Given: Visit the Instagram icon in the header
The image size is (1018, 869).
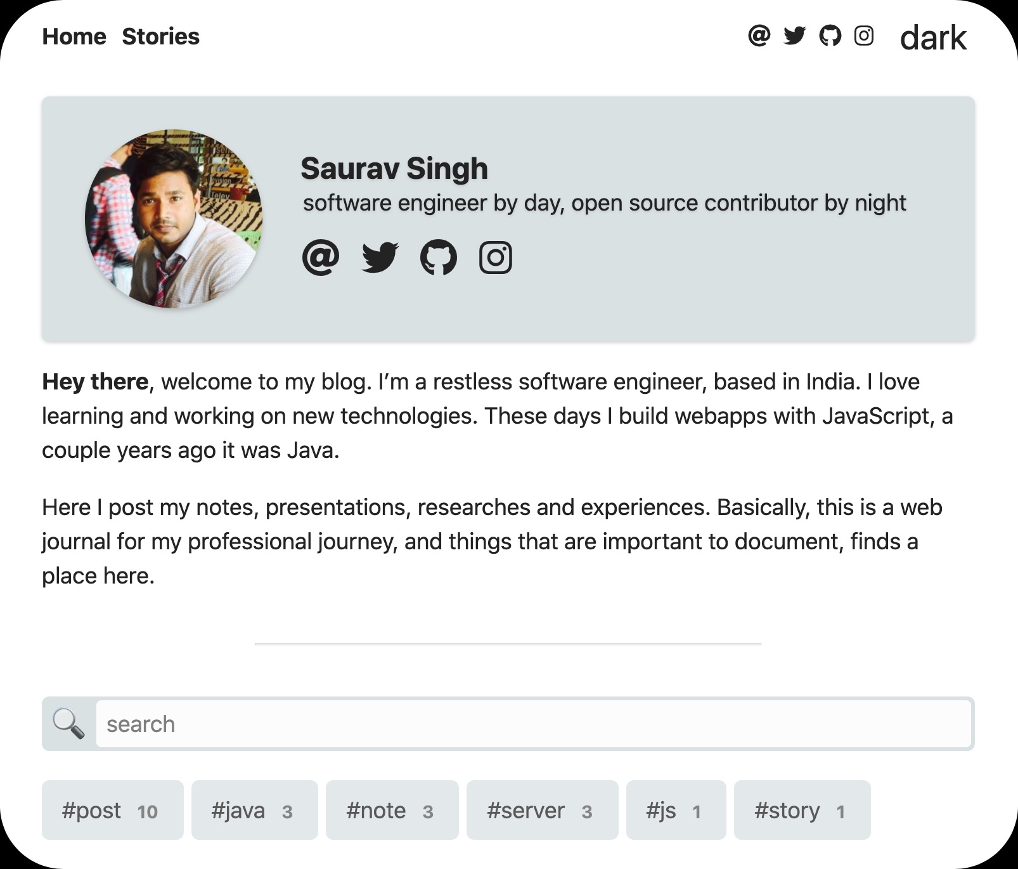Looking at the screenshot, I should (x=863, y=36).
